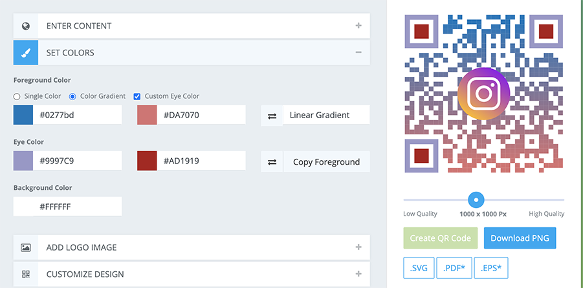Click the High Quality label
The height and width of the screenshot is (288, 583).
point(547,214)
